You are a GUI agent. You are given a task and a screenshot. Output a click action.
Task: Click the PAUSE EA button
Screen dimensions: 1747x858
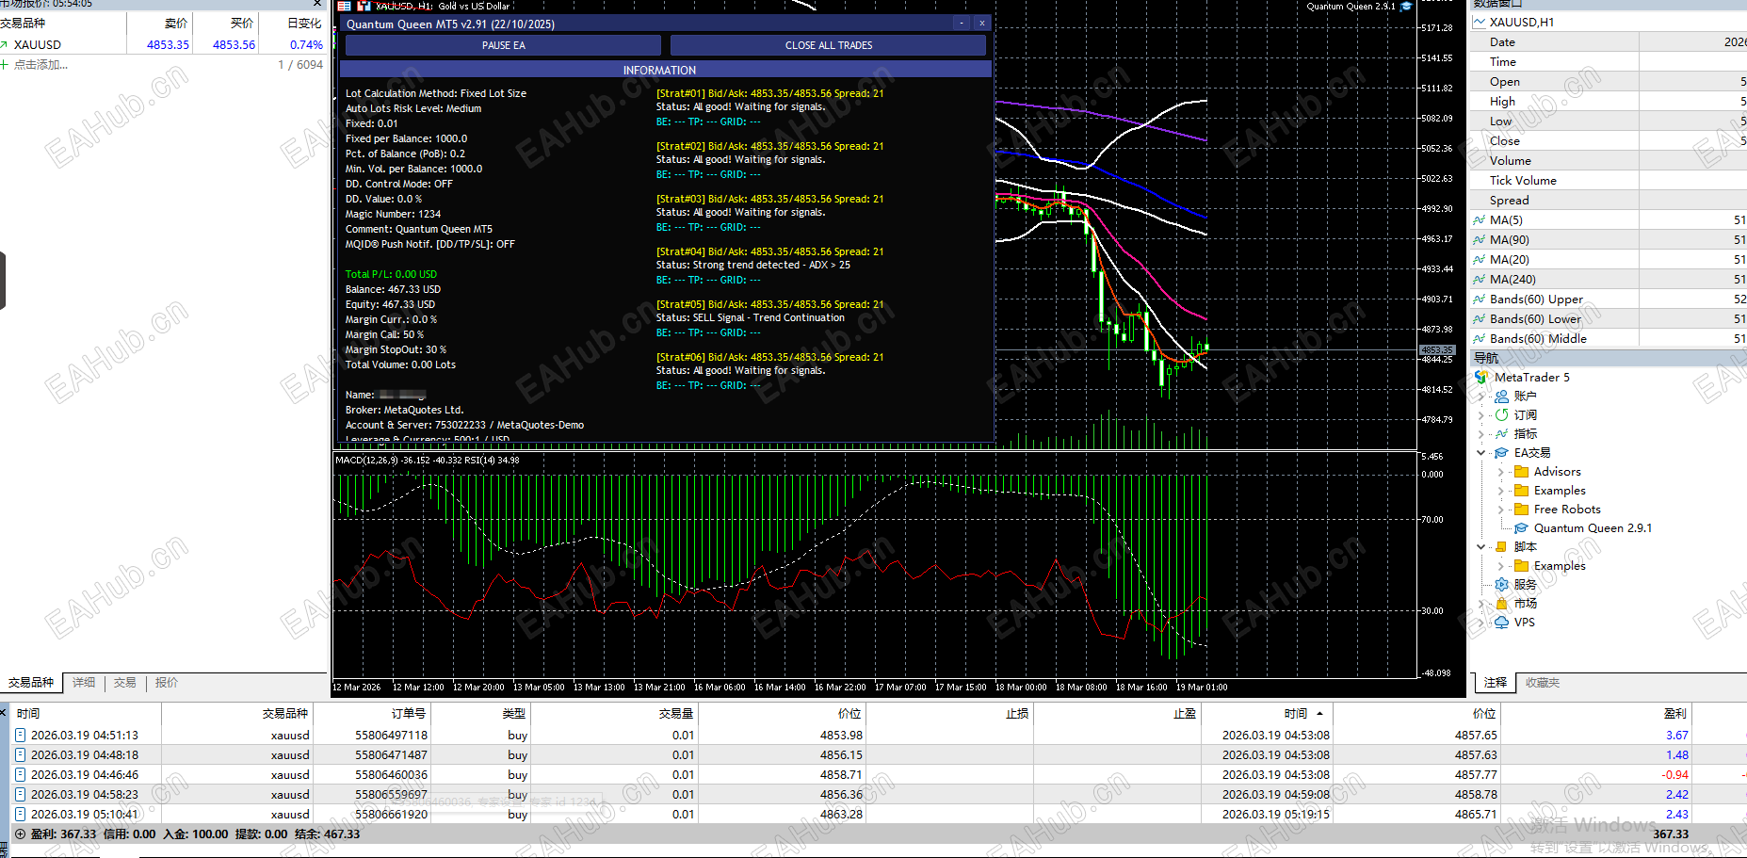click(503, 45)
